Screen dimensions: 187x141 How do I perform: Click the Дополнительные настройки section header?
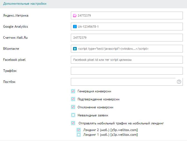[x=25, y=4]
